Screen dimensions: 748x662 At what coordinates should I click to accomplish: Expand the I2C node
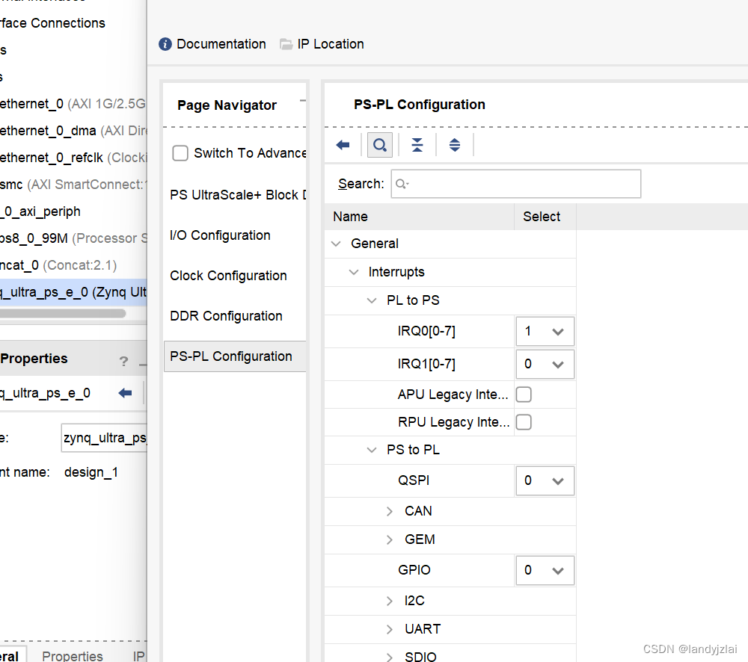(389, 601)
